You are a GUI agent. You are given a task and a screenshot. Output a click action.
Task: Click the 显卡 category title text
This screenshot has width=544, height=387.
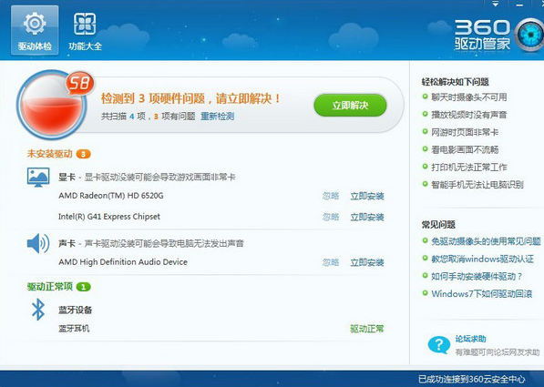coord(67,178)
